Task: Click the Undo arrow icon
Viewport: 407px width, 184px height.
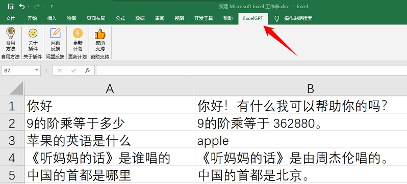Action: pyautogui.click(x=22, y=6)
